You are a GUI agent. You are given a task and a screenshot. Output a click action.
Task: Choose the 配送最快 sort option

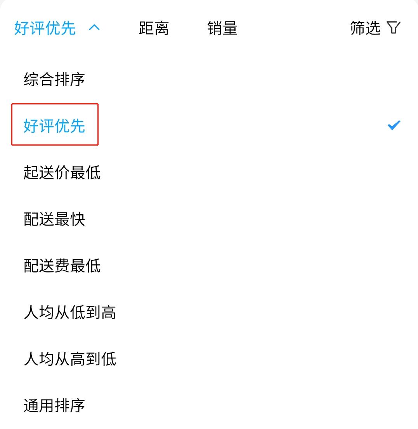click(x=54, y=219)
